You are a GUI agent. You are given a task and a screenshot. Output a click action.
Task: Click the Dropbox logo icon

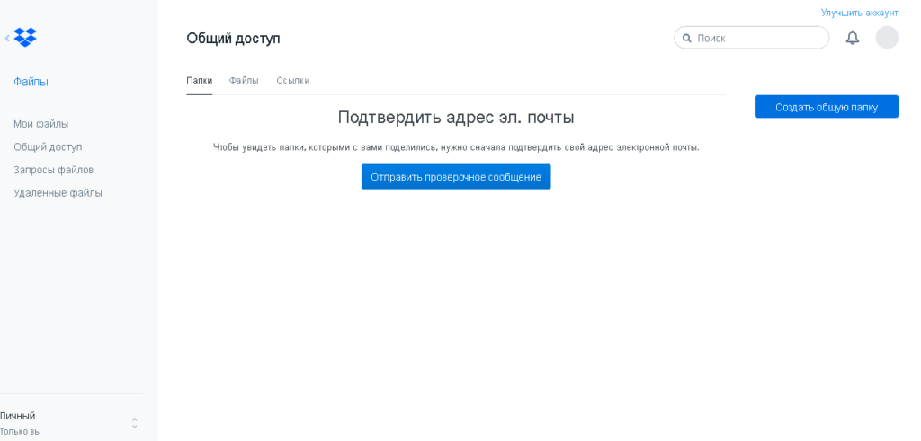[x=25, y=38]
